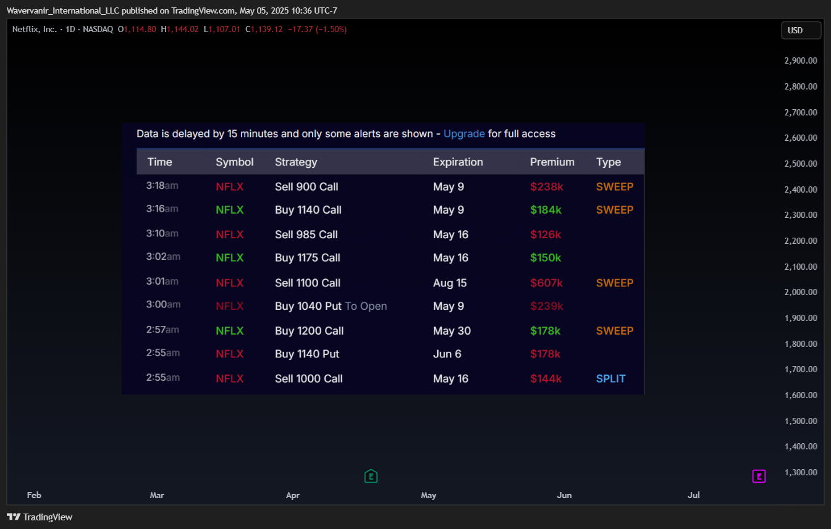This screenshot has width=831, height=529.
Task: Open the TradingView logo at bottom left
Action: point(40,517)
